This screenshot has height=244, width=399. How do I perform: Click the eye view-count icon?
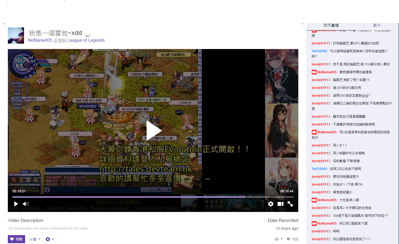coord(277,239)
